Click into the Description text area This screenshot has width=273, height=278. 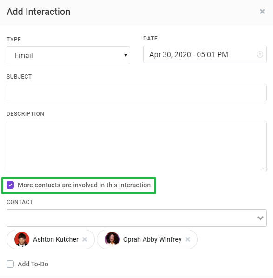click(x=137, y=146)
